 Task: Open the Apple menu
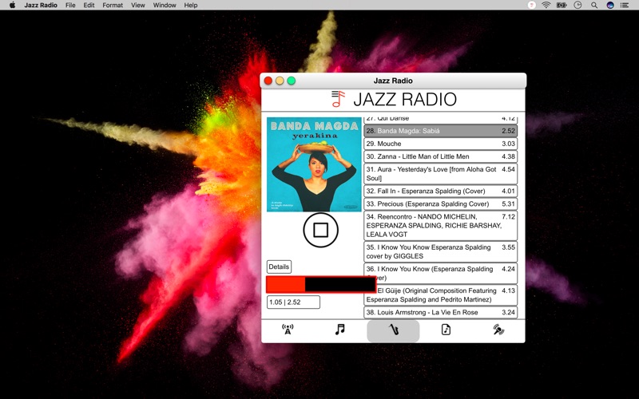12,5
